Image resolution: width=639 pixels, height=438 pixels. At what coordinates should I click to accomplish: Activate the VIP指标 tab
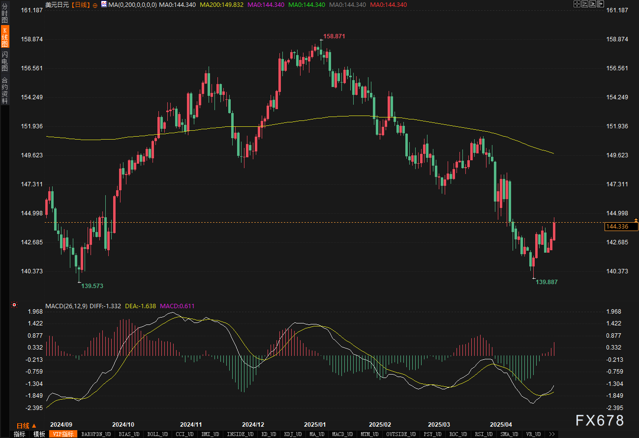click(63, 434)
